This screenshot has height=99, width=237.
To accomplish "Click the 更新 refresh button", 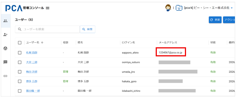I will 215,20.
